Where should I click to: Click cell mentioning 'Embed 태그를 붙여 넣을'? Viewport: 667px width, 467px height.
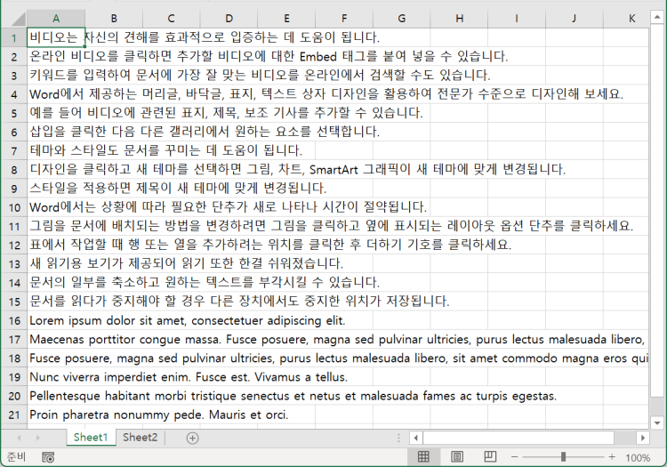(x=56, y=56)
